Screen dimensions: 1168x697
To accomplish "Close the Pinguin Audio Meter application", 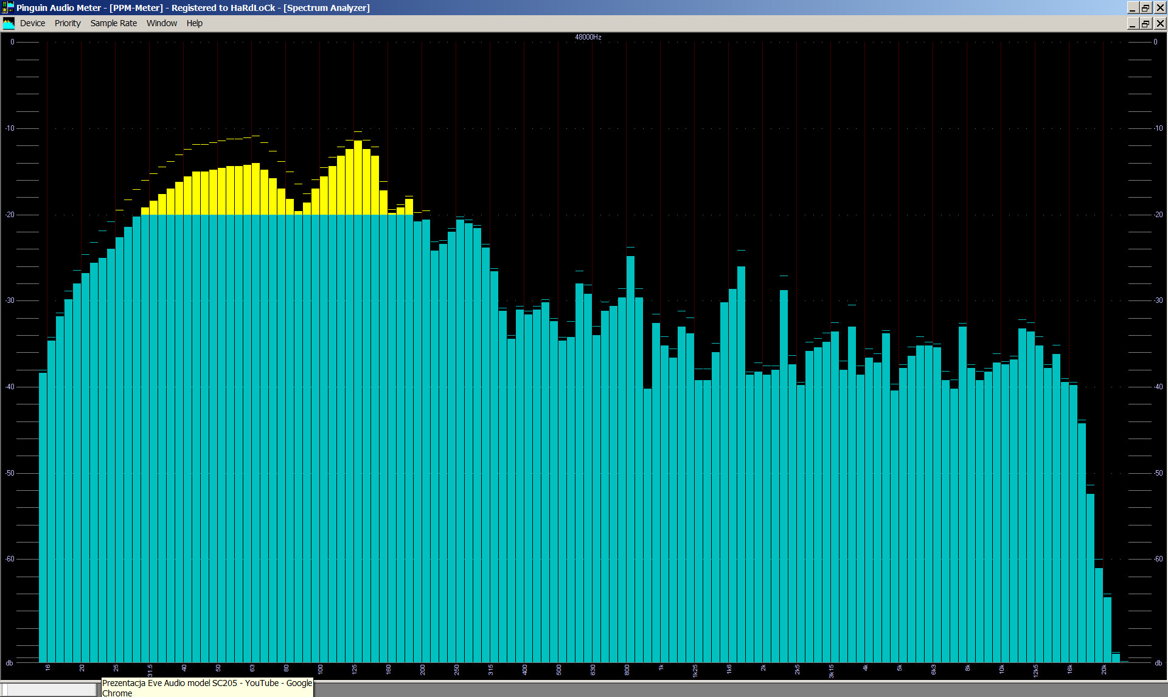I will pyautogui.click(x=1159, y=7).
